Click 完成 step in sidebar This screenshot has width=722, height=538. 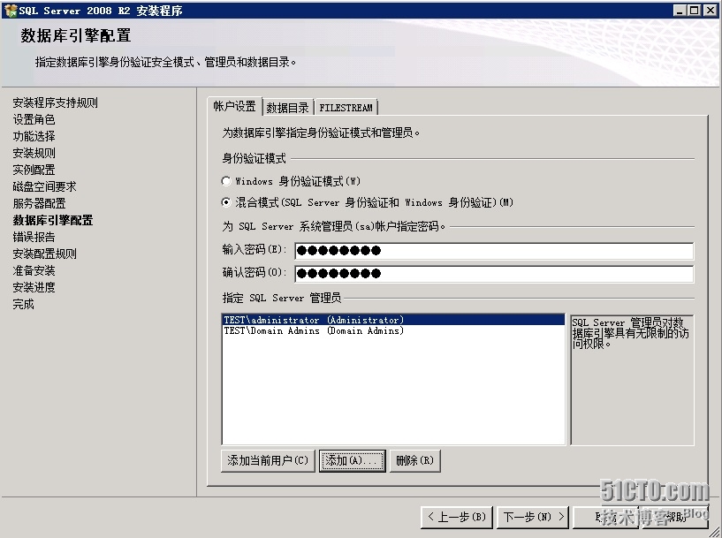point(24,304)
